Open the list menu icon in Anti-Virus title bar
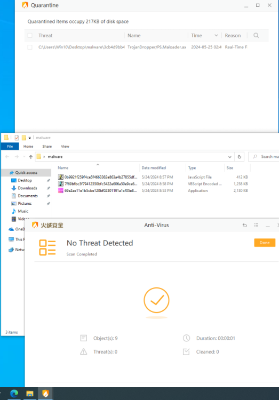Viewport: 279px width, 400px height. click(256, 225)
